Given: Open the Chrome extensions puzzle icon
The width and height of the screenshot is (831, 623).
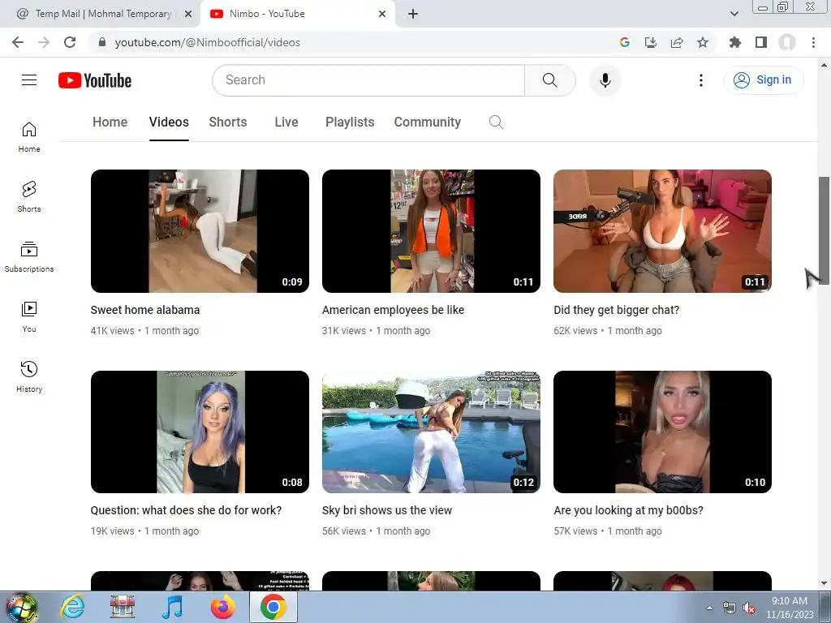Looking at the screenshot, I should (x=735, y=42).
